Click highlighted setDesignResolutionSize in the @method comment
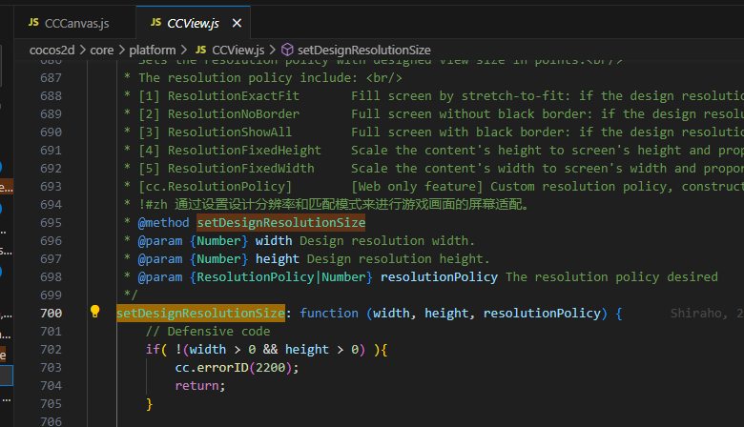 (280, 222)
